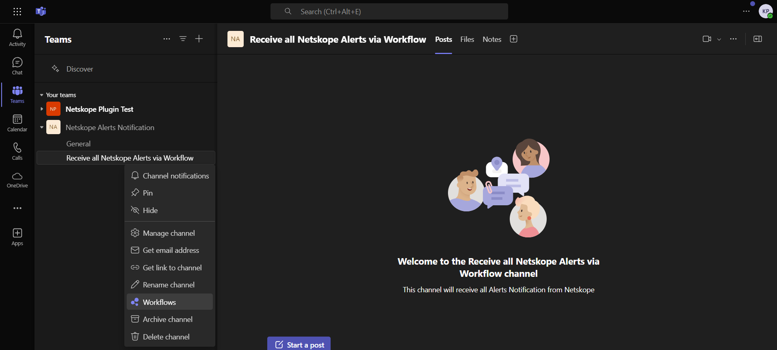Screen dimensions: 777x350
Task: Open Chat from the left rail
Action: tap(17, 66)
